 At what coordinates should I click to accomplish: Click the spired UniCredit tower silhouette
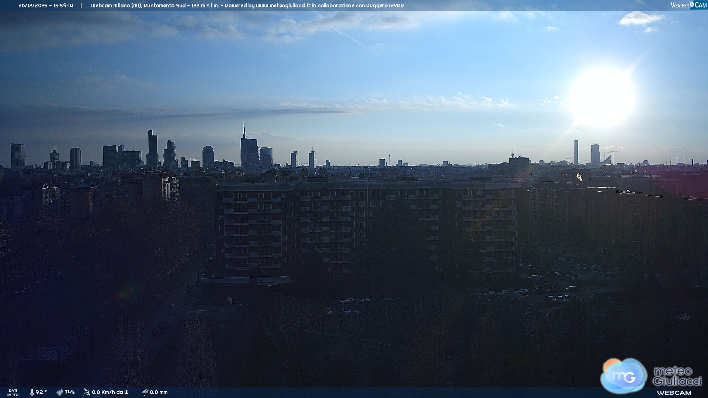pyautogui.click(x=248, y=151)
